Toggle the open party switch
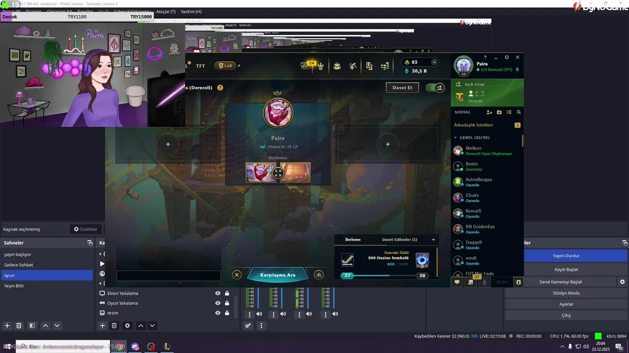The image size is (629, 353). click(435, 88)
